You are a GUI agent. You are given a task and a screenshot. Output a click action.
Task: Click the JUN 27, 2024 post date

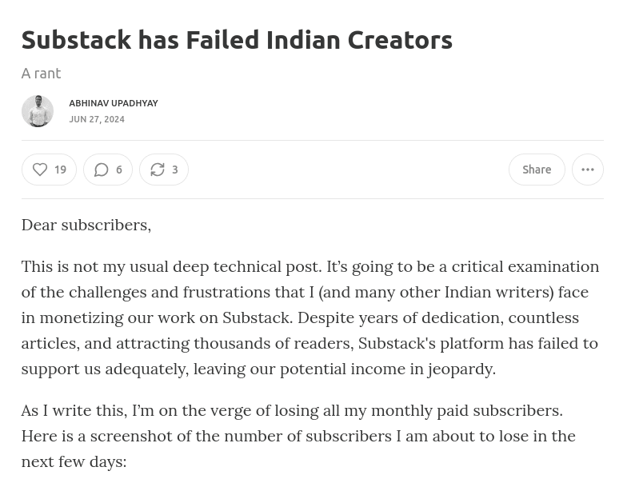(97, 119)
